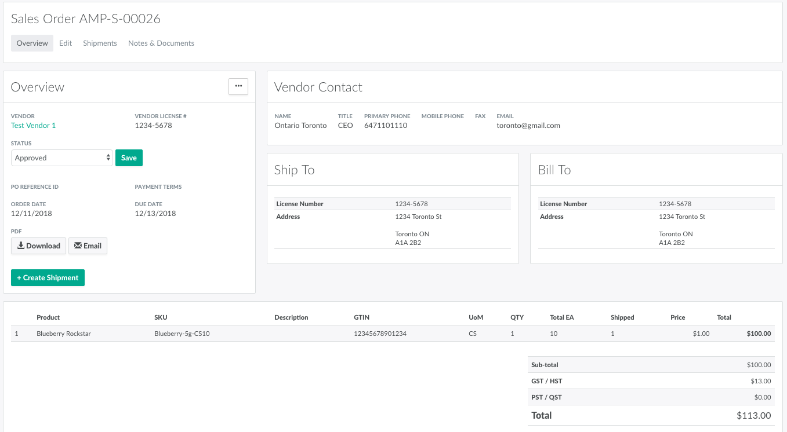Click the $113.00 total amount
The image size is (787, 432).
click(753, 416)
